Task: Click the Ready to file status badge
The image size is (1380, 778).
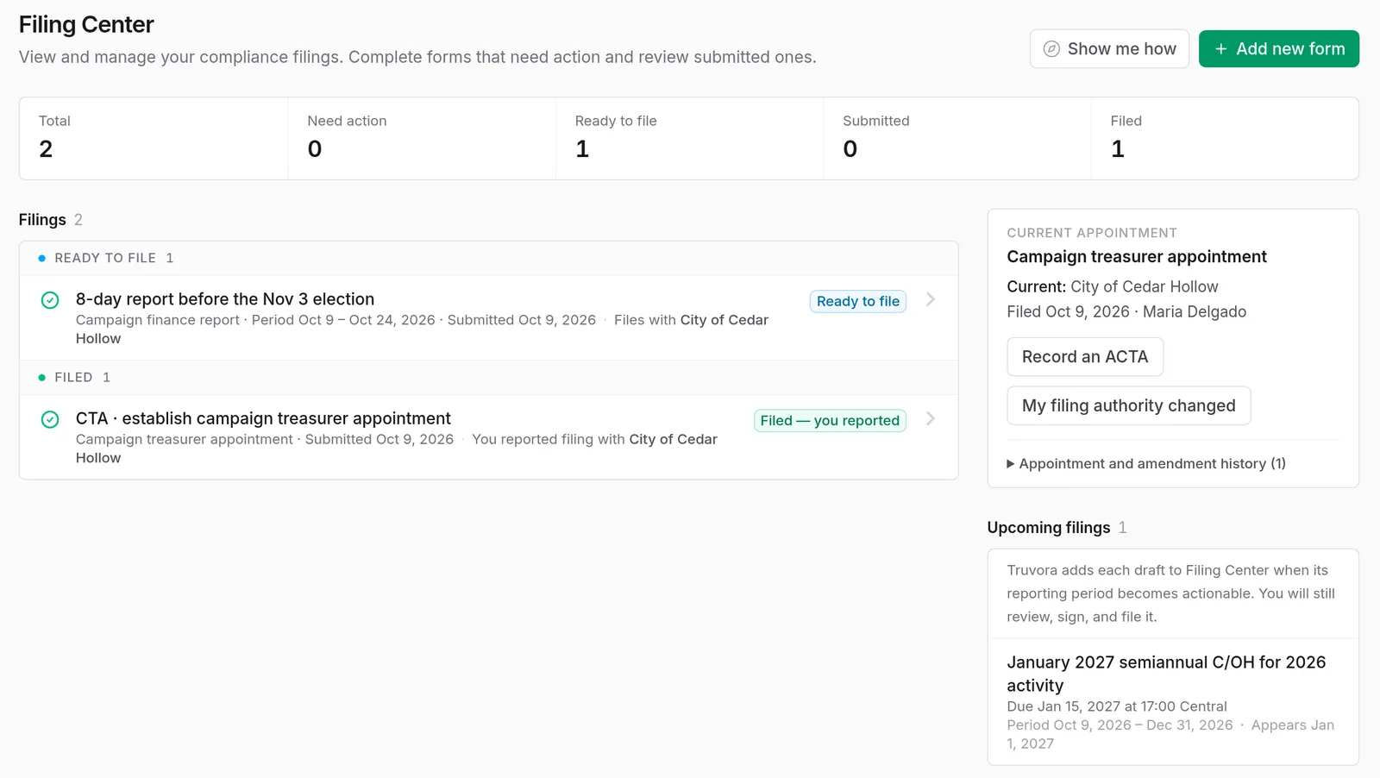Action: click(858, 301)
